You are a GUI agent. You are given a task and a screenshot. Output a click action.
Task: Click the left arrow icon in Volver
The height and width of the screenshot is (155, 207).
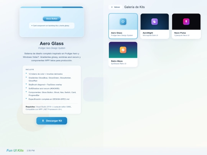112,7
